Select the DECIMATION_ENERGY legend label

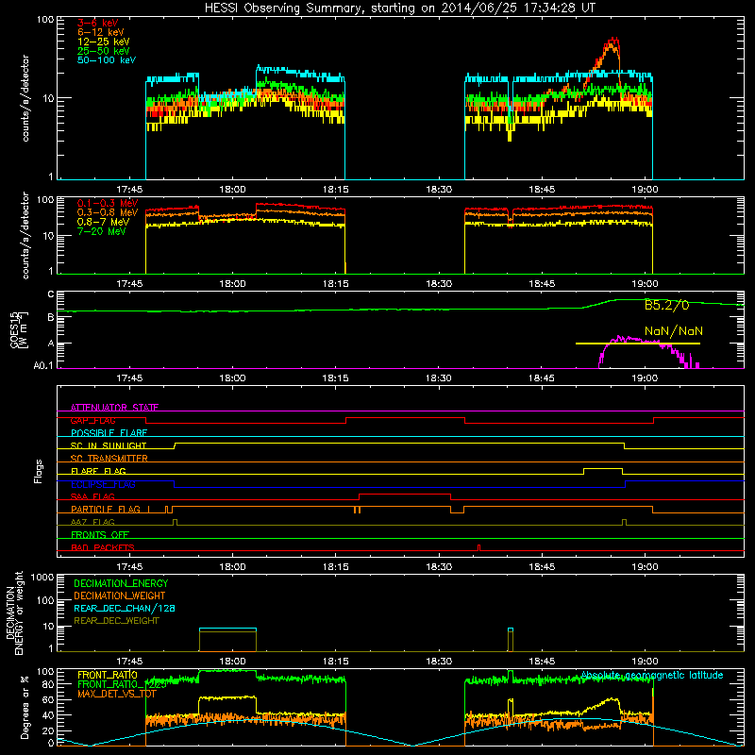coord(121,583)
